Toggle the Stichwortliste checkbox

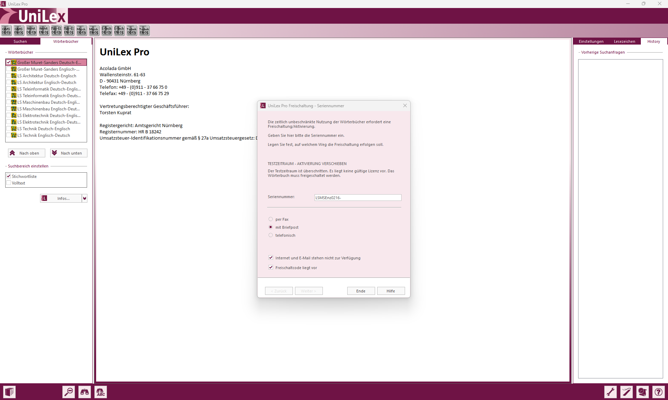pyautogui.click(x=9, y=176)
